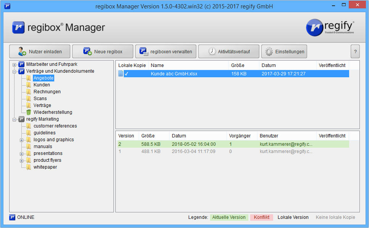Click the question mark help button

pyautogui.click(x=355, y=51)
